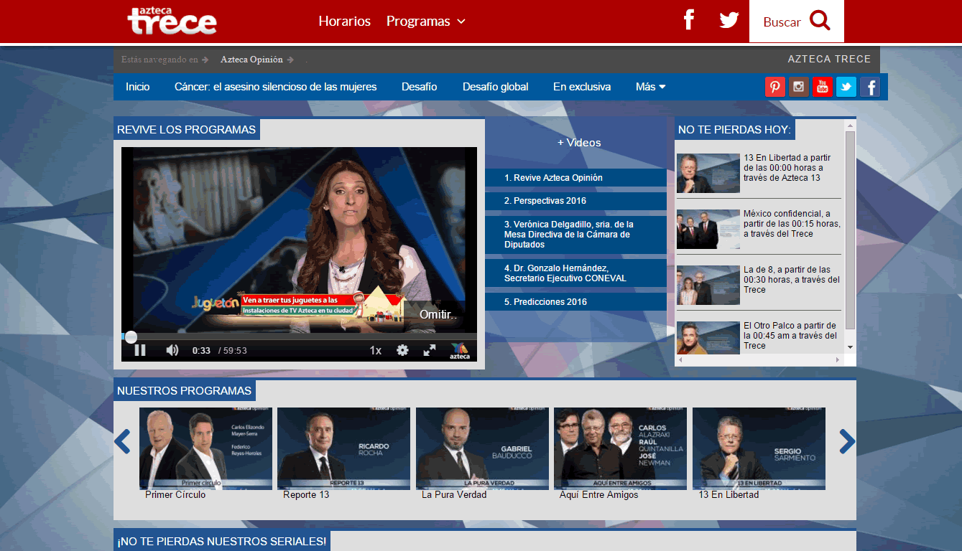Image resolution: width=962 pixels, height=551 pixels.
Task: Click the Reporte 13 caption text
Action: point(306,494)
